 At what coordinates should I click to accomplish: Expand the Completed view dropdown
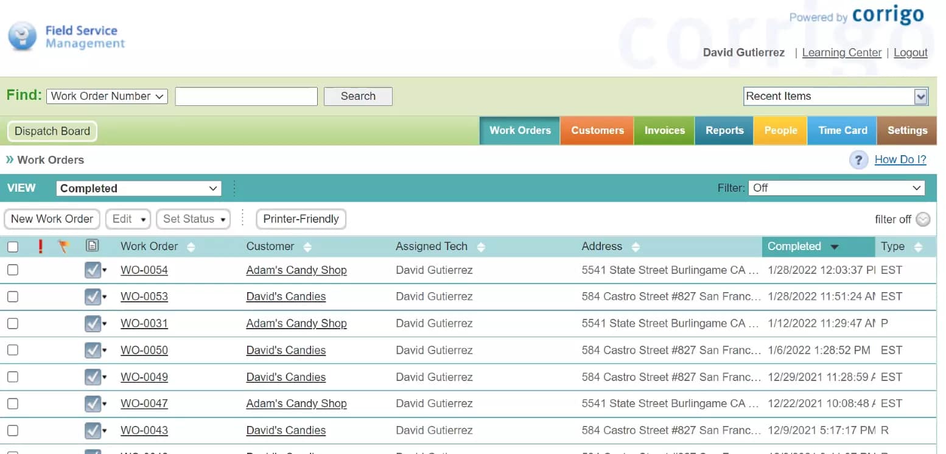click(138, 189)
